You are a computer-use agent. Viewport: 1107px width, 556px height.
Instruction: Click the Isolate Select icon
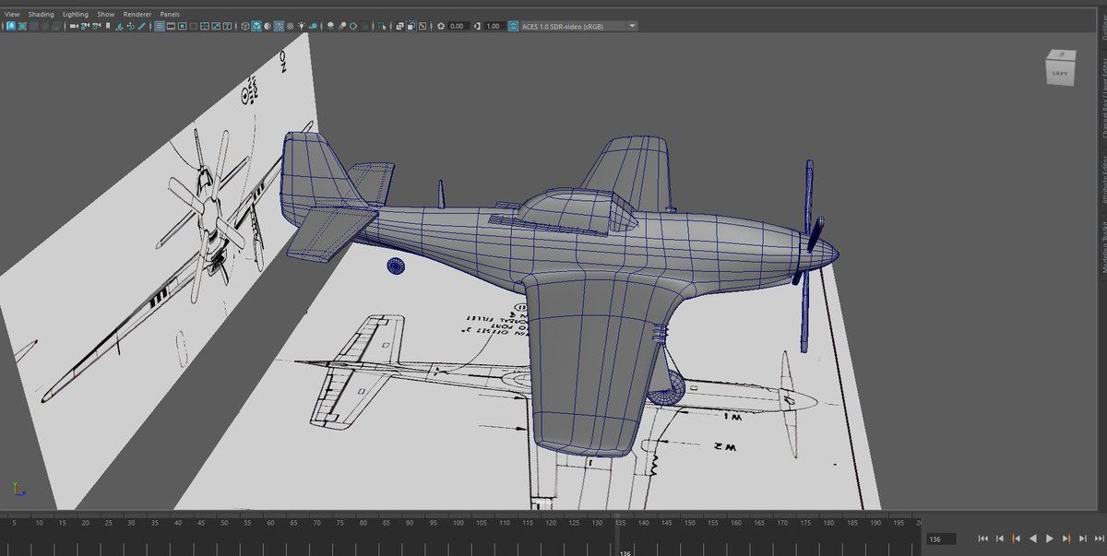[383, 26]
